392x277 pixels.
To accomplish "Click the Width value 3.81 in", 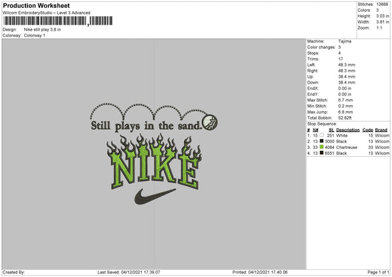I will (382, 22).
